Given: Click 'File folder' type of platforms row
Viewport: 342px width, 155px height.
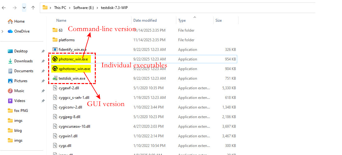Looking at the screenshot, I should [186, 40].
